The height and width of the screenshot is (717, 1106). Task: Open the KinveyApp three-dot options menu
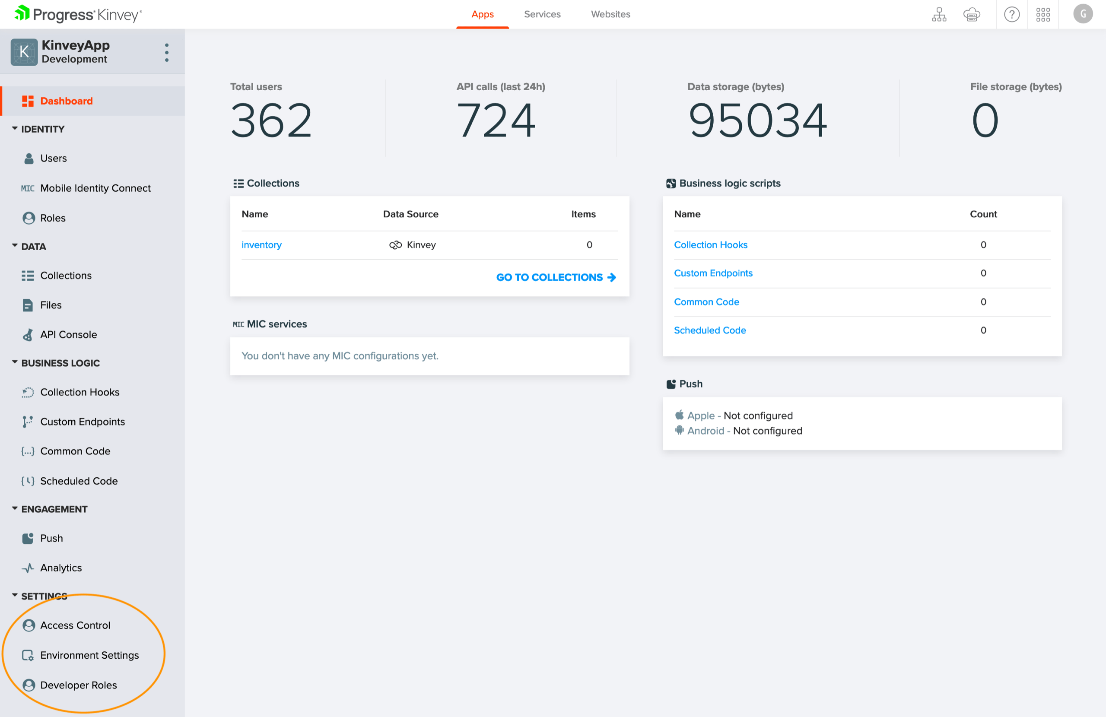(166, 53)
